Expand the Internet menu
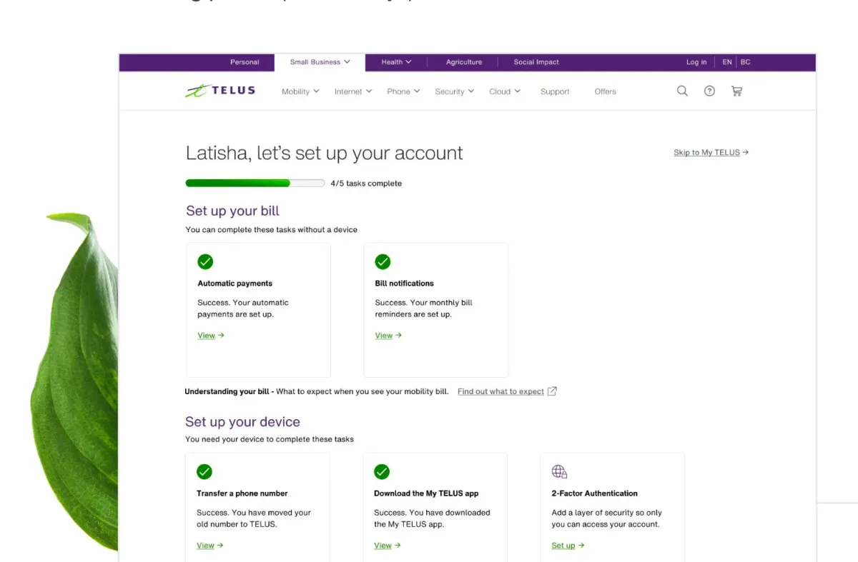The image size is (858, 562). point(353,91)
